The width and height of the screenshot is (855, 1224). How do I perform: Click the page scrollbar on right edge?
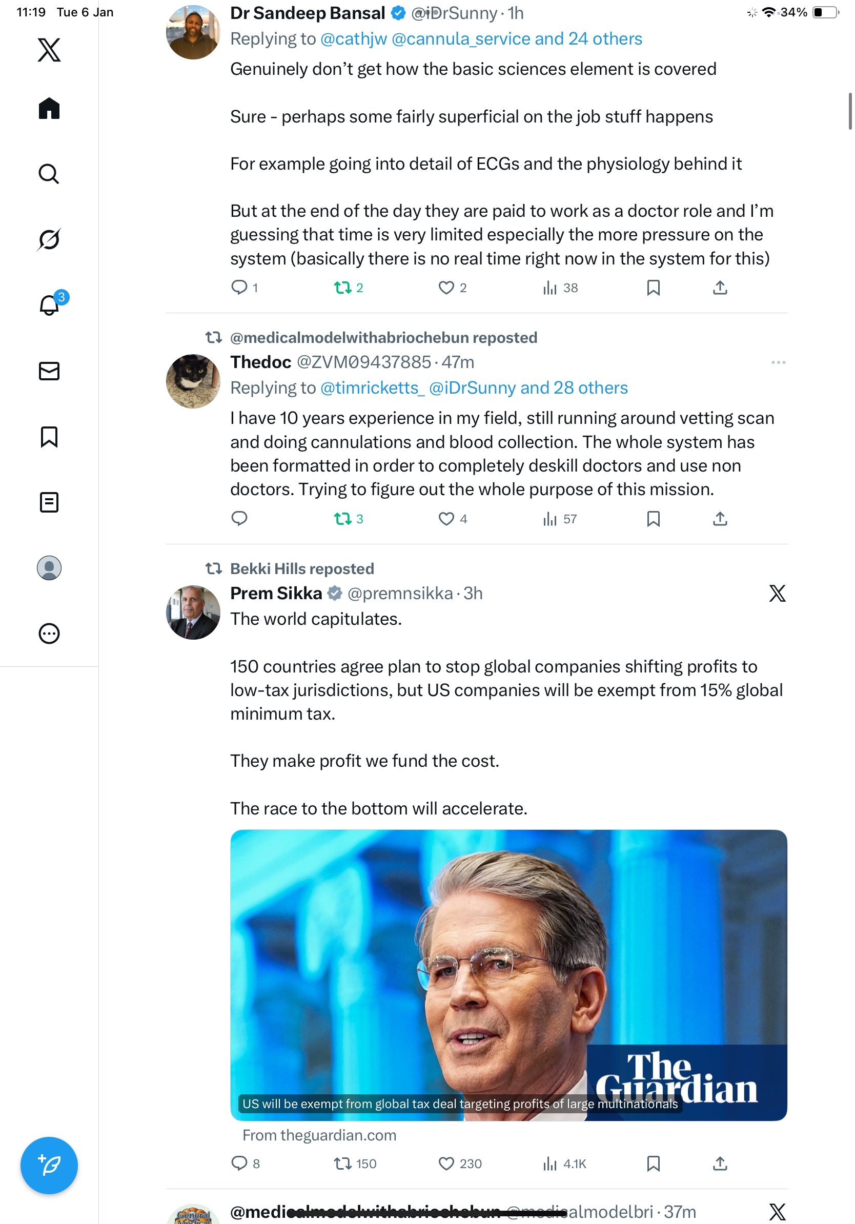pyautogui.click(x=850, y=111)
